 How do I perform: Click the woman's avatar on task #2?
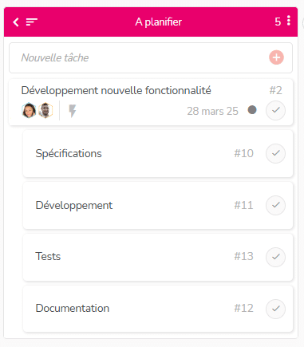pos(29,110)
